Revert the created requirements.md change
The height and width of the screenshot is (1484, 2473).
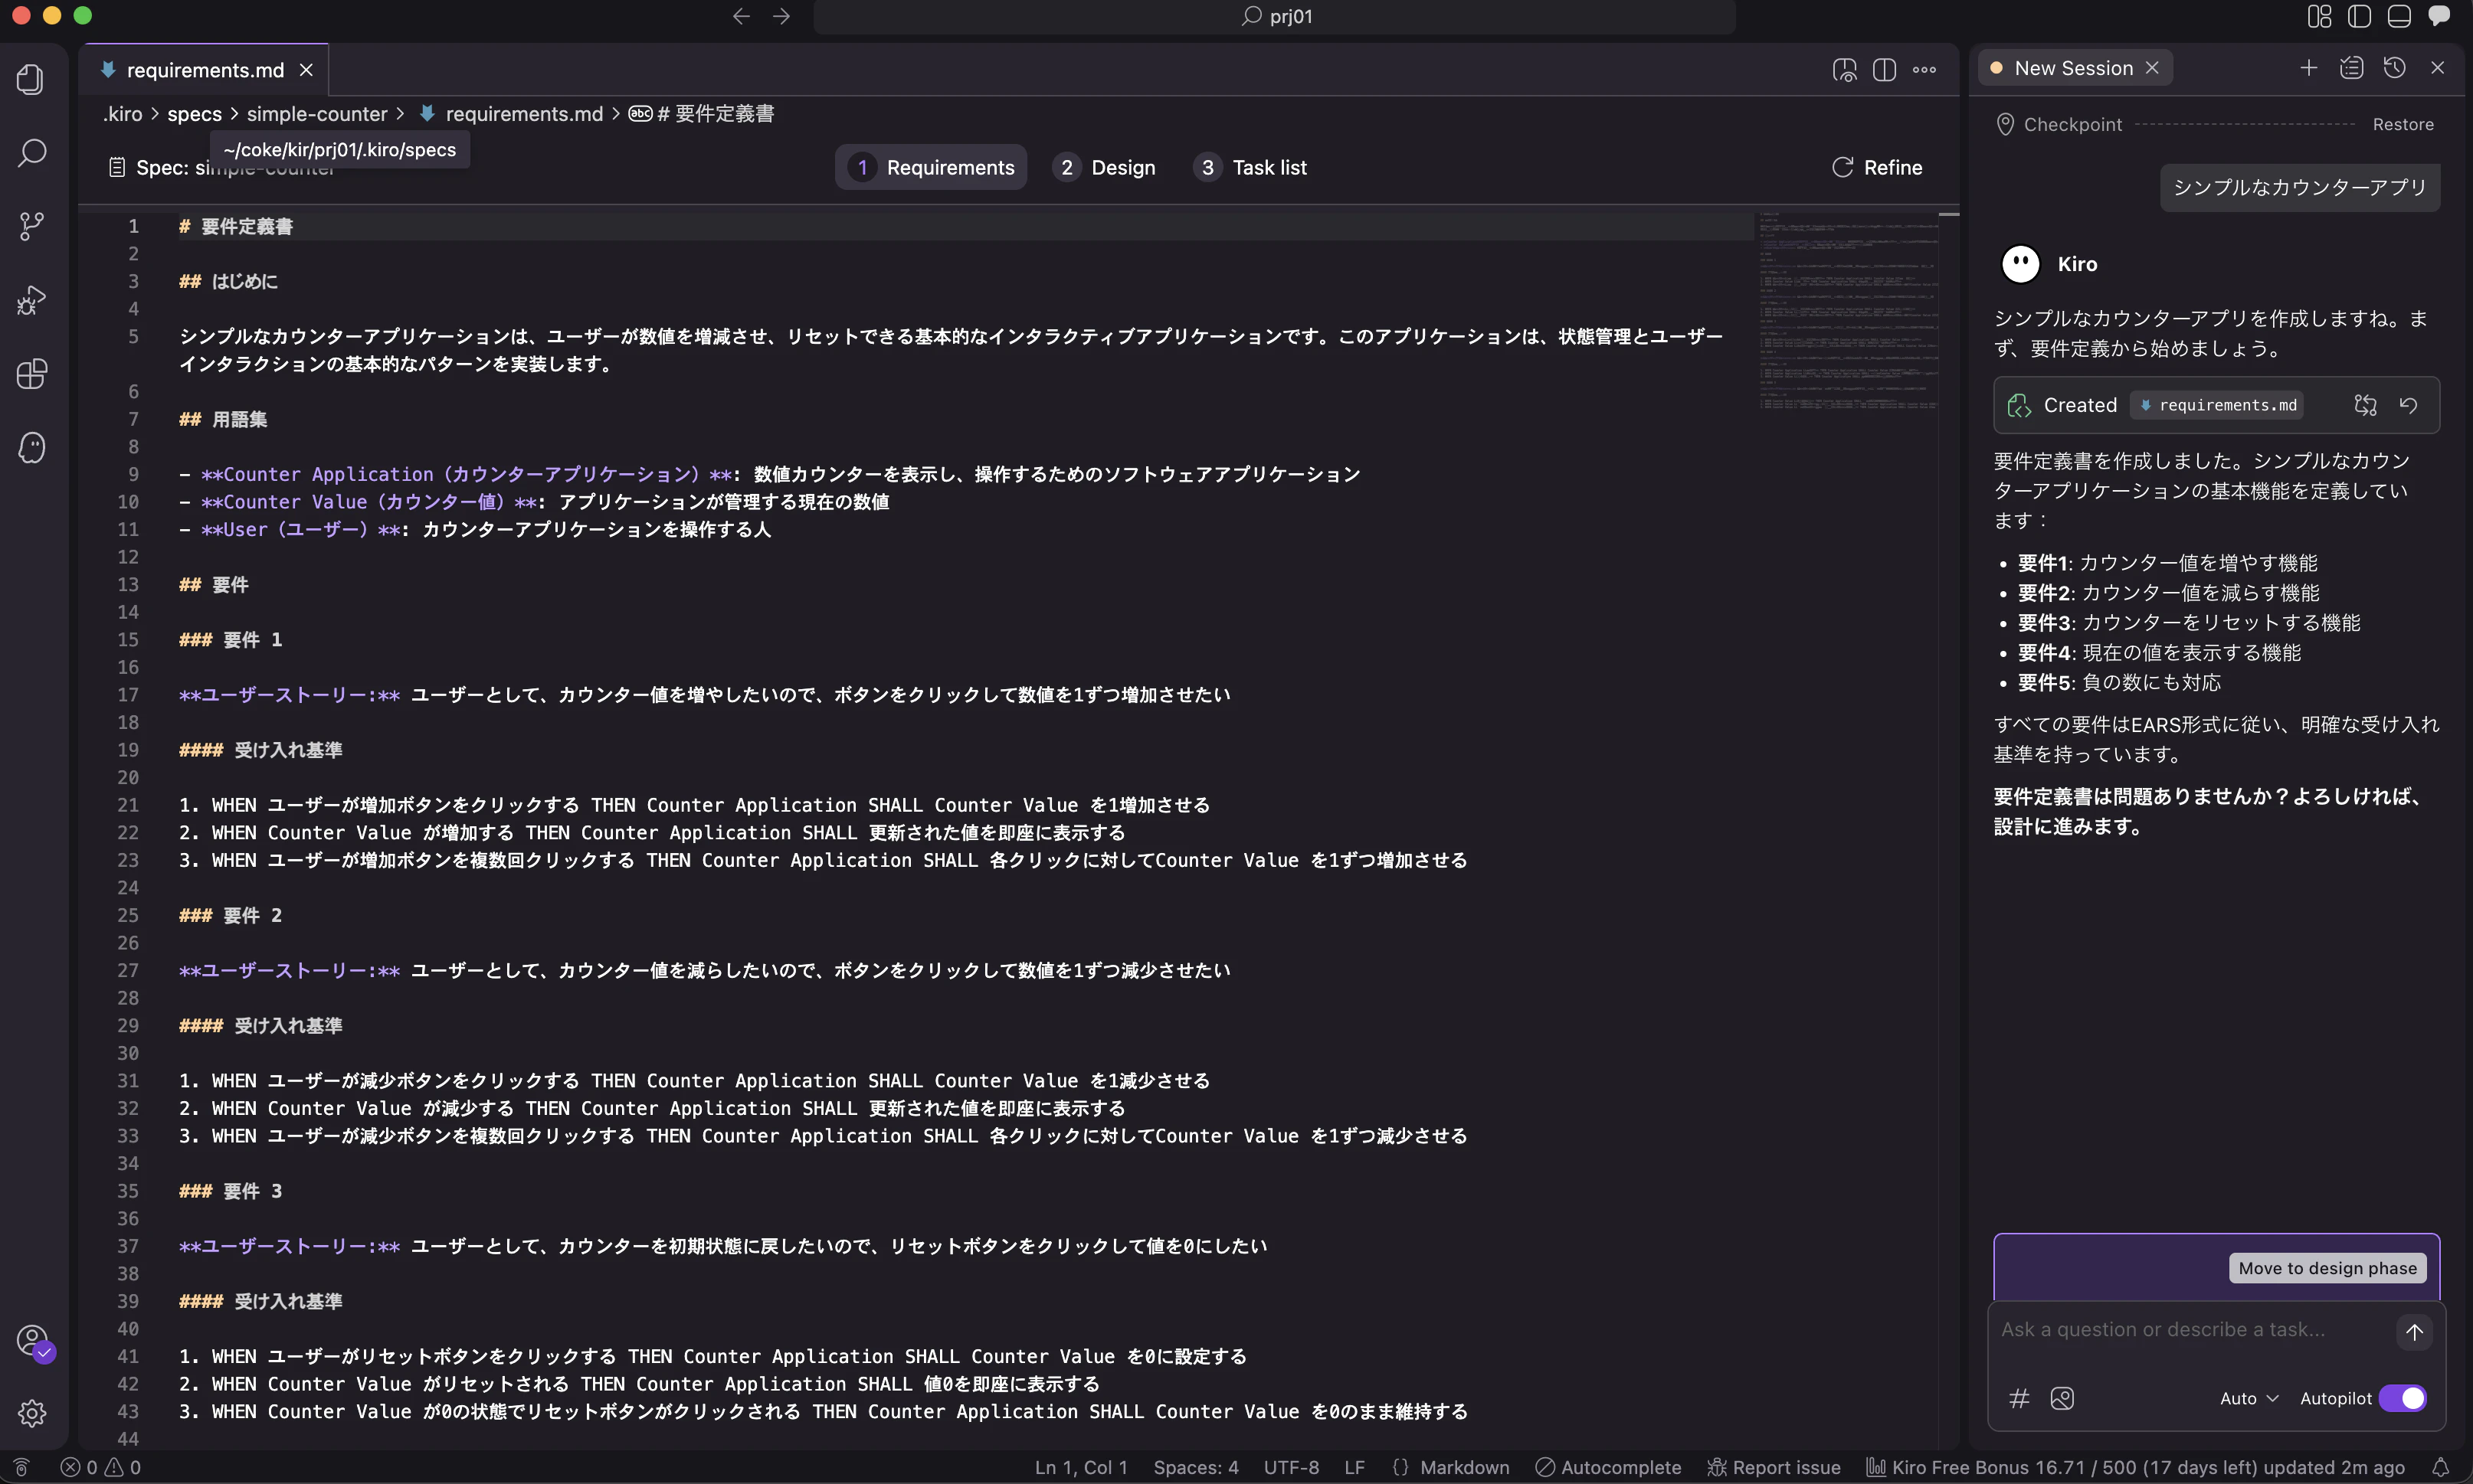tap(2408, 405)
